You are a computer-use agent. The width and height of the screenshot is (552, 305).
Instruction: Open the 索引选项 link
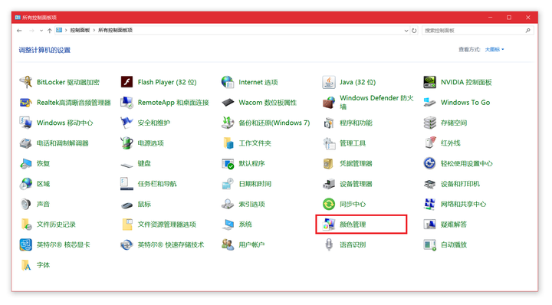(251, 204)
